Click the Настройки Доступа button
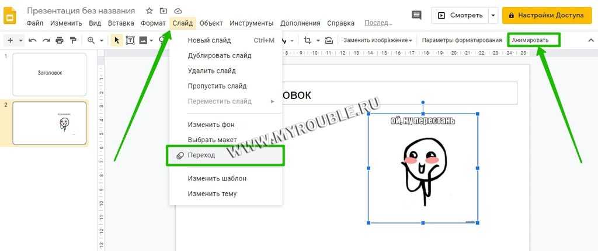The height and width of the screenshot is (251, 598). tap(543, 15)
